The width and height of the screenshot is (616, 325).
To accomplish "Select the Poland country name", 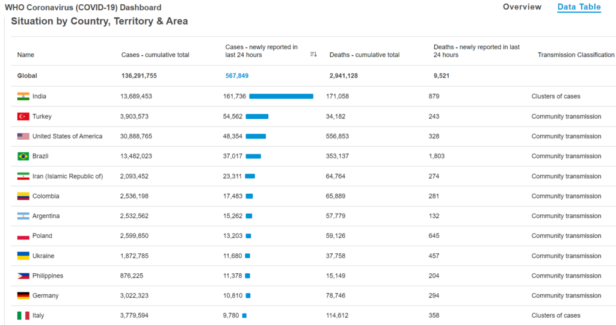I will (42, 236).
